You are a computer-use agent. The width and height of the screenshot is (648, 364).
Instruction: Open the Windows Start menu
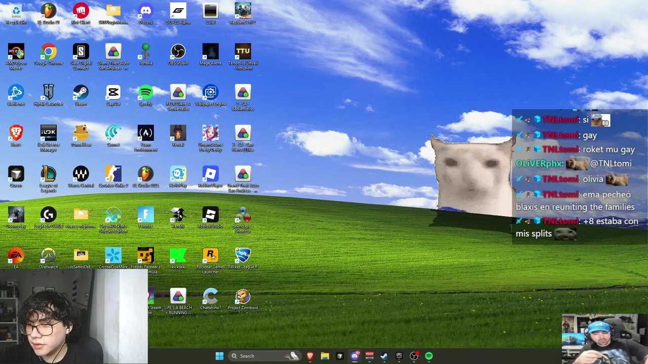click(219, 356)
